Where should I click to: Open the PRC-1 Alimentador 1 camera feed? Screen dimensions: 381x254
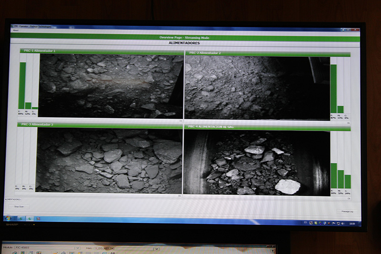point(111,86)
